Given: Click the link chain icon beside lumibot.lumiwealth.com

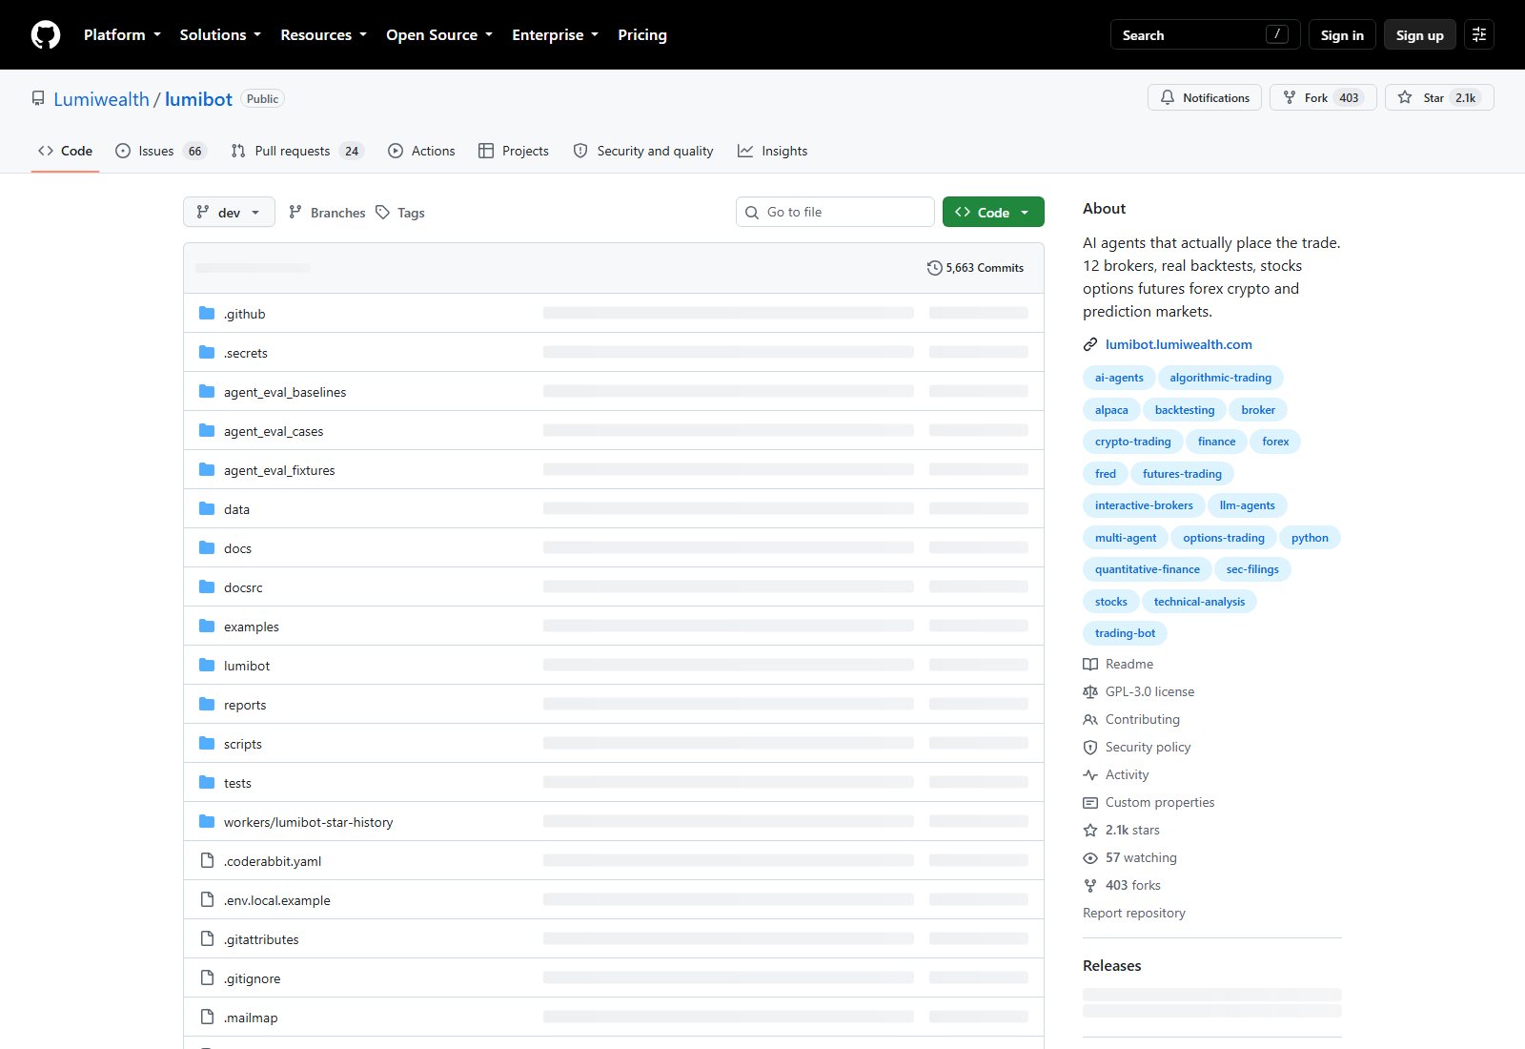Looking at the screenshot, I should 1090,344.
